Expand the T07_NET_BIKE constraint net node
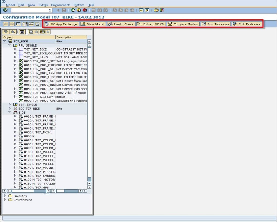 15,49
